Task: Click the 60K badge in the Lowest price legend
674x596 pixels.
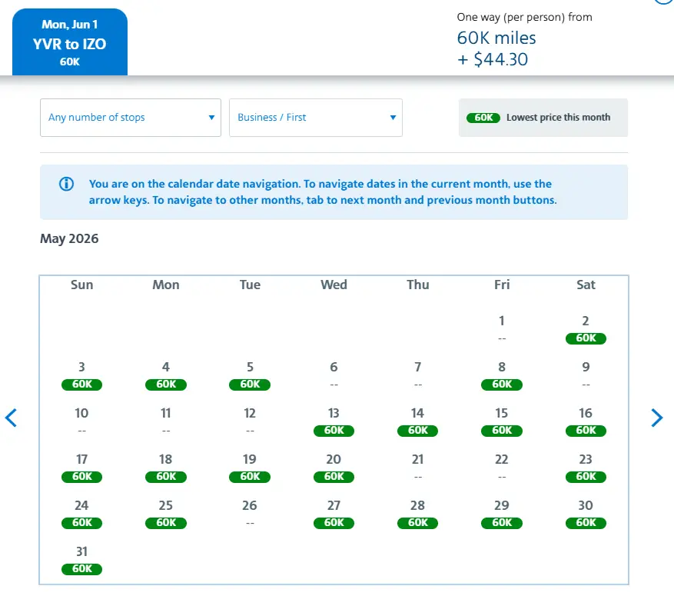Action: (483, 118)
